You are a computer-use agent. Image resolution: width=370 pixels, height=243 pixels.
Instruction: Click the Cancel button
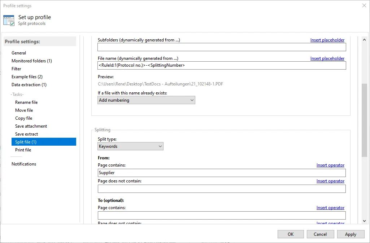coord(320,234)
